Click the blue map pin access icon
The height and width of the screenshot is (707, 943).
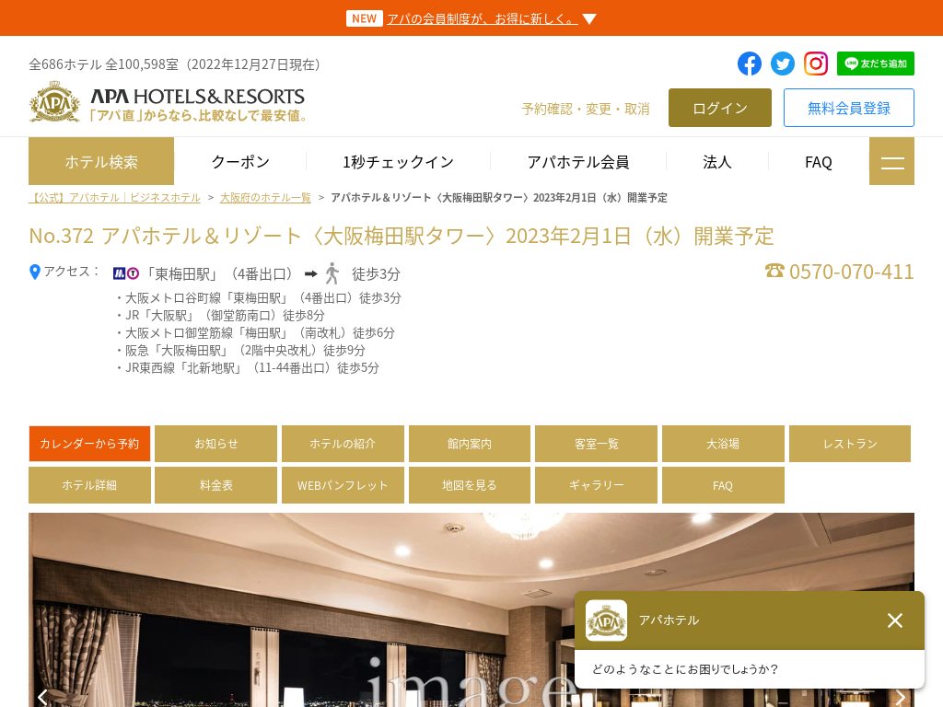point(35,272)
